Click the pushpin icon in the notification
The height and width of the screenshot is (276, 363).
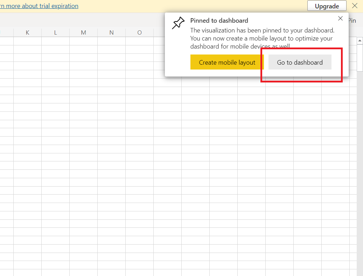click(178, 22)
